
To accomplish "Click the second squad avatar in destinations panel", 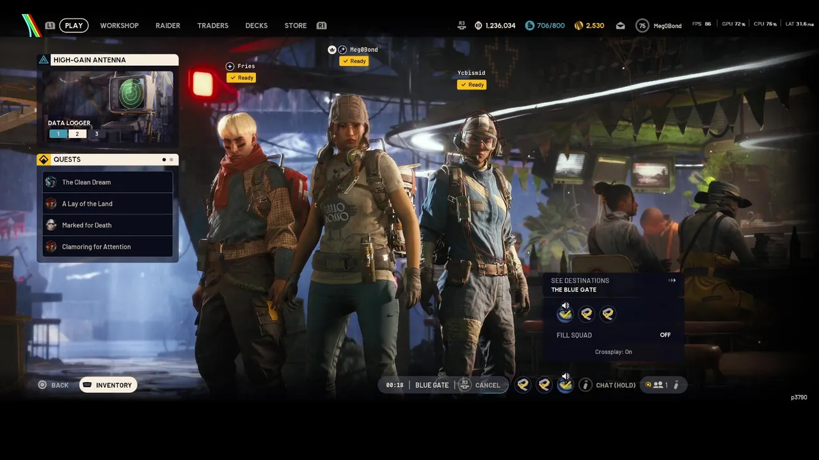I will 586,314.
